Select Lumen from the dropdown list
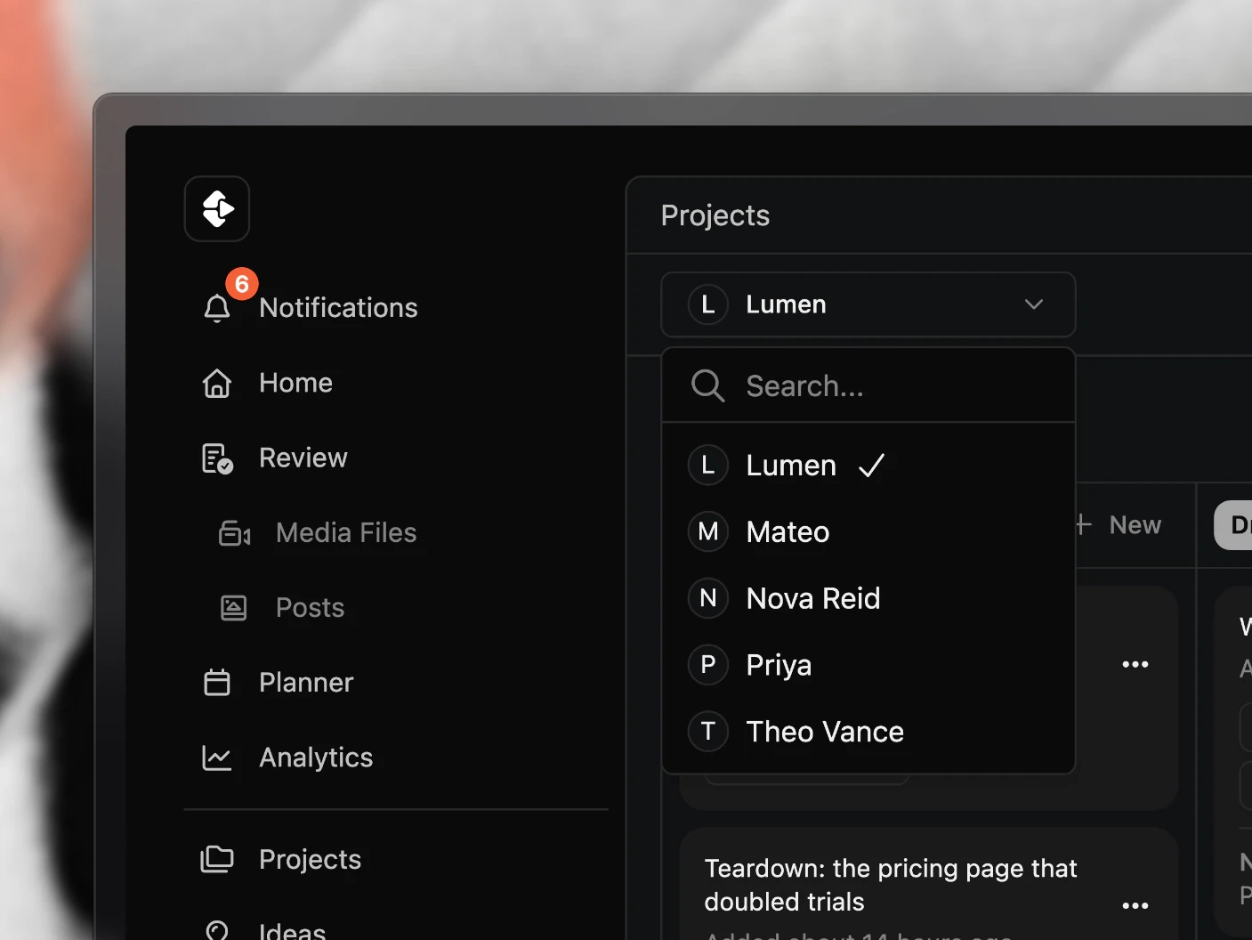Viewport: 1252px width, 940px height. pos(868,465)
